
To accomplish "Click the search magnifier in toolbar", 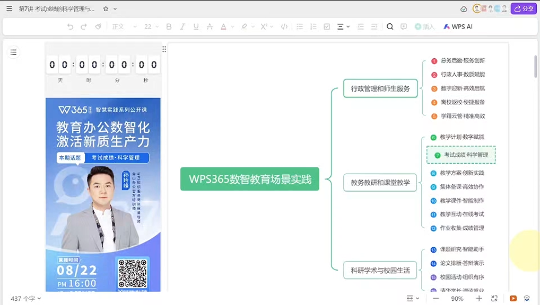I will [390, 26].
